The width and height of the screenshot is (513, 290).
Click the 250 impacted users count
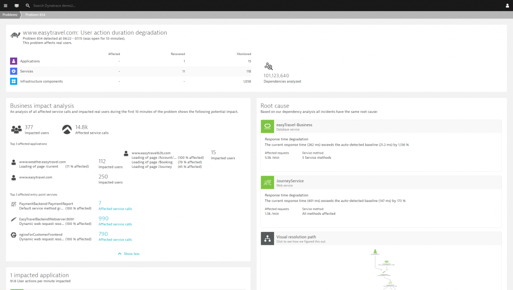(x=103, y=176)
